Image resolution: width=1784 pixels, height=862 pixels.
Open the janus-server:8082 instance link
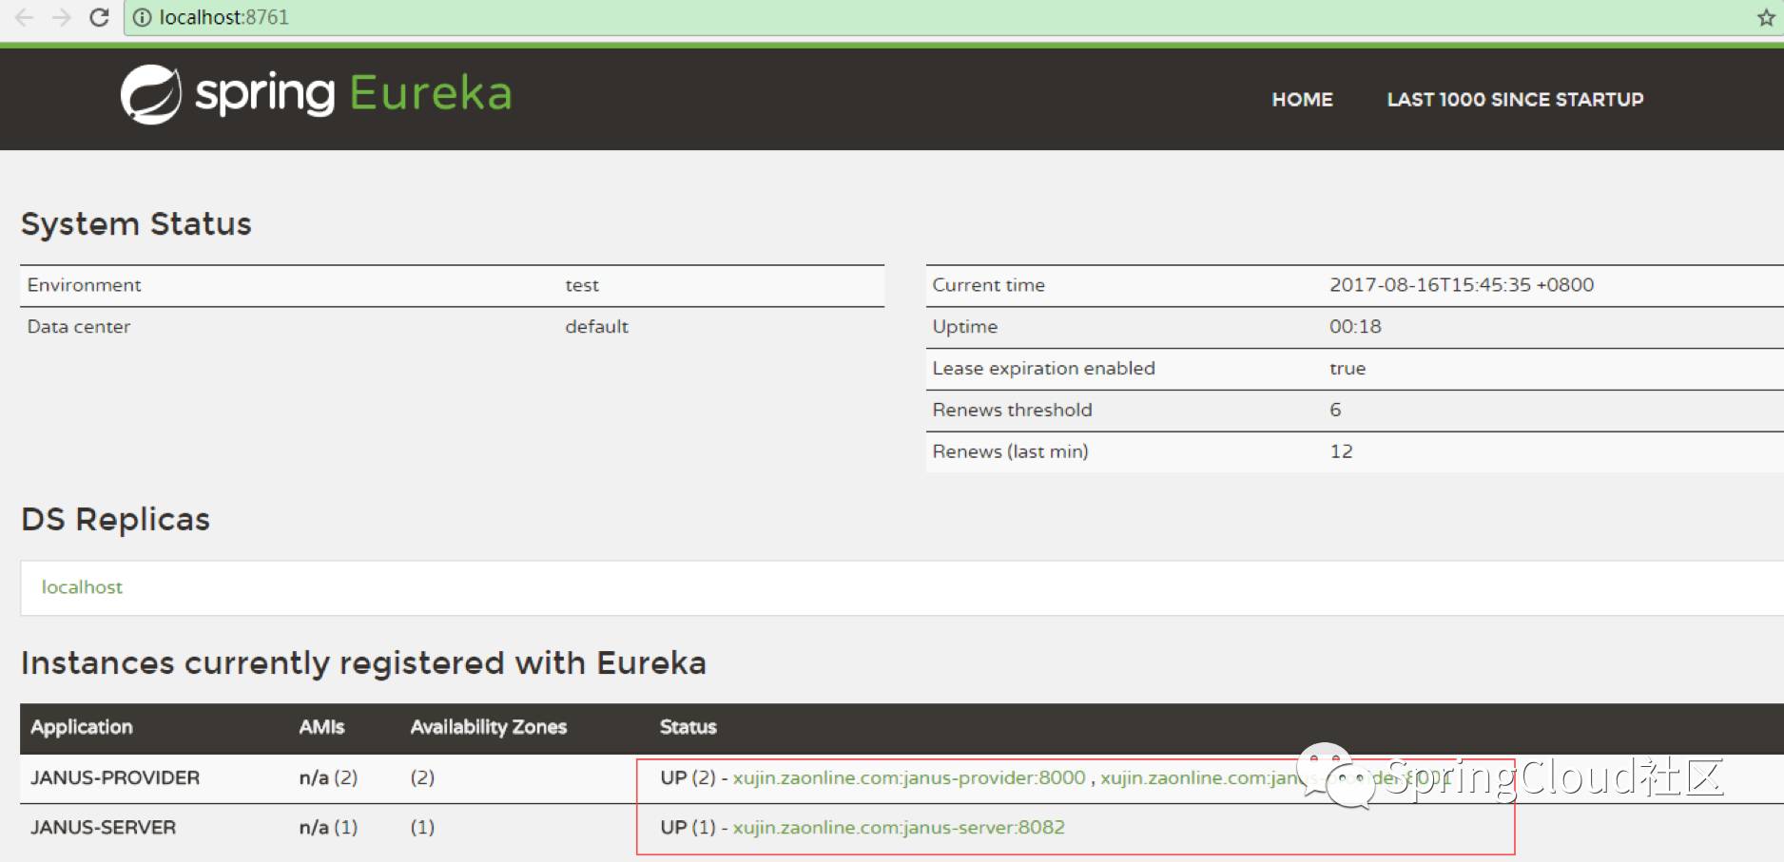pos(899,827)
